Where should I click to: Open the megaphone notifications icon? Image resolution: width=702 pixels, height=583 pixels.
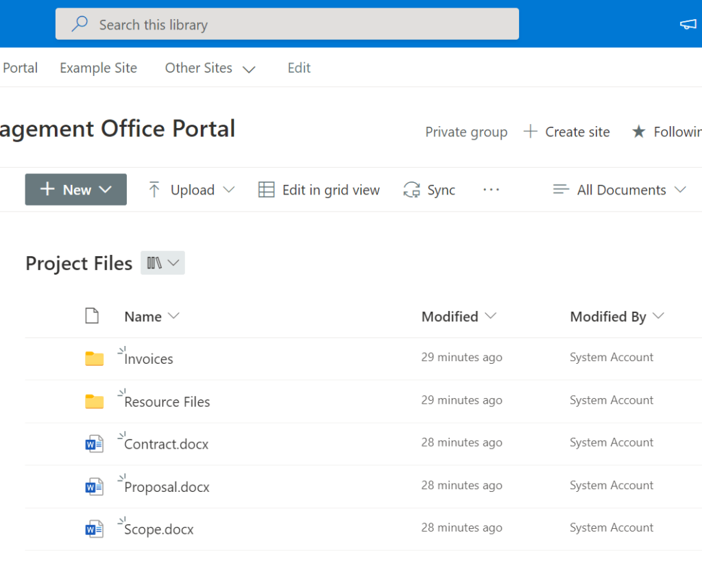[x=688, y=24]
